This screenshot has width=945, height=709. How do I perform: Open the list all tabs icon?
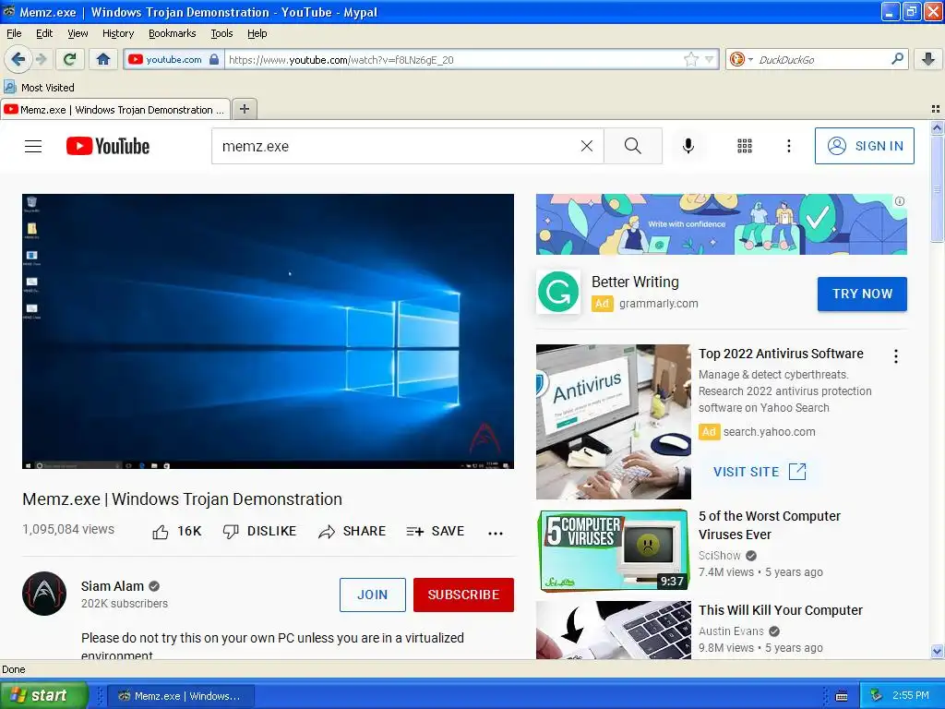(936, 109)
